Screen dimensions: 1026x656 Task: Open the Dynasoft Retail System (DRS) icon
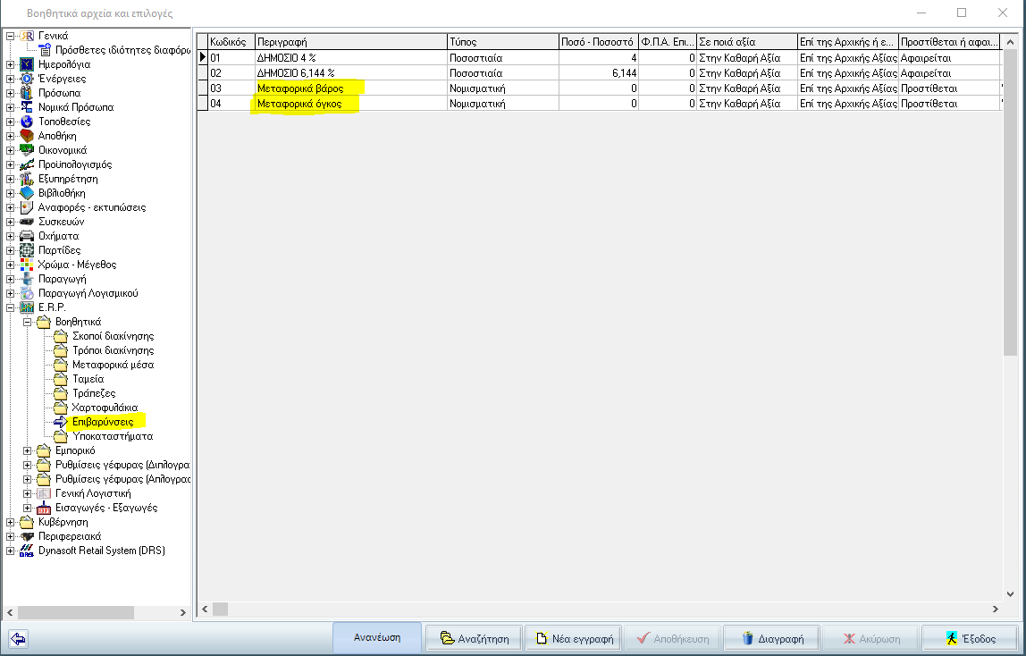(x=27, y=551)
